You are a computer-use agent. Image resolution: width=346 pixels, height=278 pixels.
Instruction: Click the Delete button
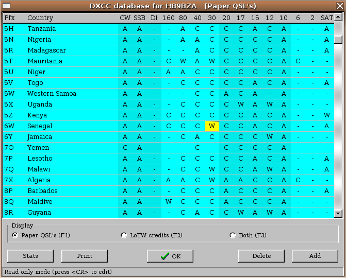coord(261,256)
